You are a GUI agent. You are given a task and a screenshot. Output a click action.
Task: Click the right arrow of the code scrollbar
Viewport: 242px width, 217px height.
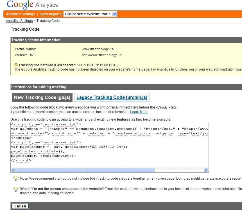point(206,170)
